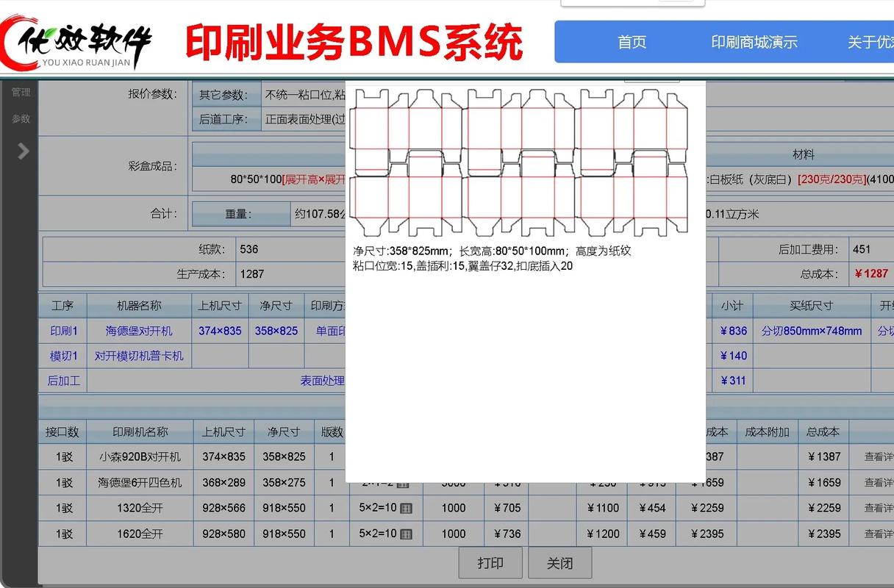Select the 模切1 process cell
The image size is (894, 588).
click(x=63, y=356)
